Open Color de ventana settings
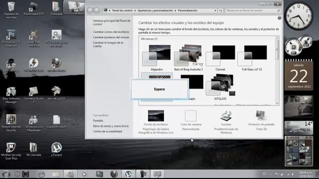 (190, 120)
